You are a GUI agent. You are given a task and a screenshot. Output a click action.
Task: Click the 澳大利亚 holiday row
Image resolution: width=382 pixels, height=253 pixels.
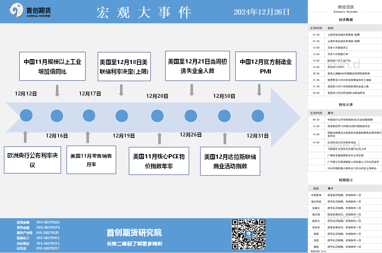pos(345,202)
